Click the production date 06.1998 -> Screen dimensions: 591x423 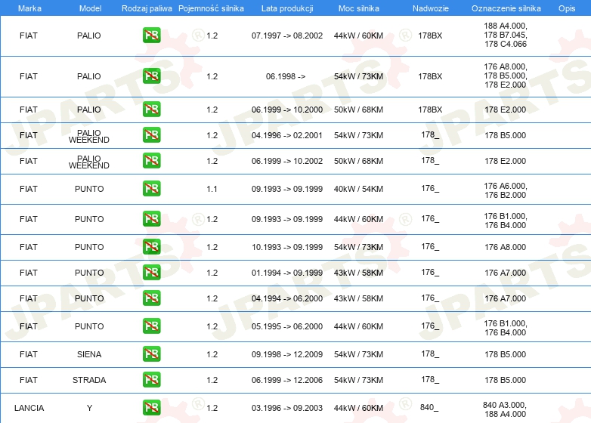(286, 76)
